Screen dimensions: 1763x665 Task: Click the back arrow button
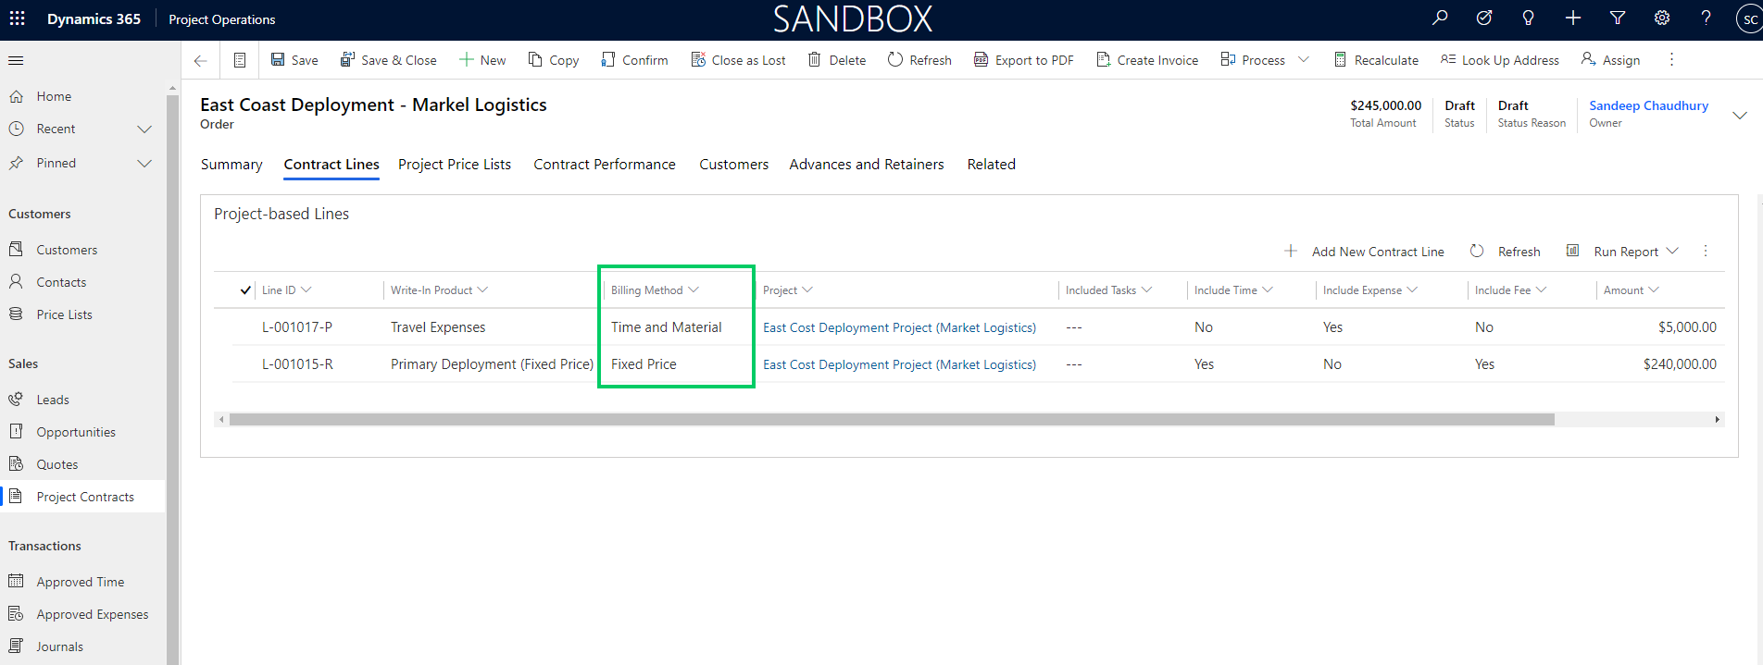(x=200, y=60)
